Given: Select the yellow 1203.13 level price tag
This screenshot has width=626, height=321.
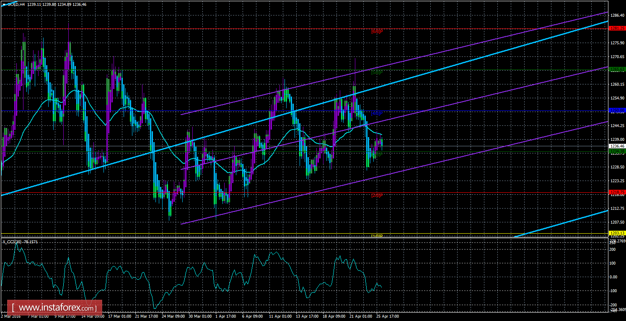Looking at the screenshot, I should pyautogui.click(x=617, y=233).
